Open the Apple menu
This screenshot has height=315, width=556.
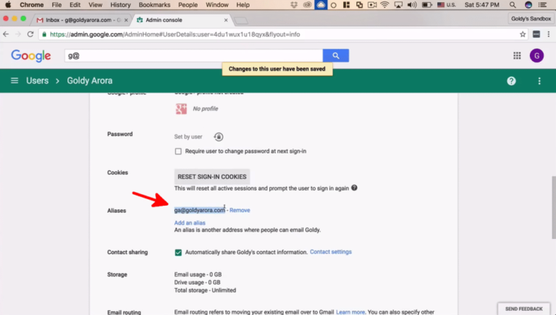8,4
